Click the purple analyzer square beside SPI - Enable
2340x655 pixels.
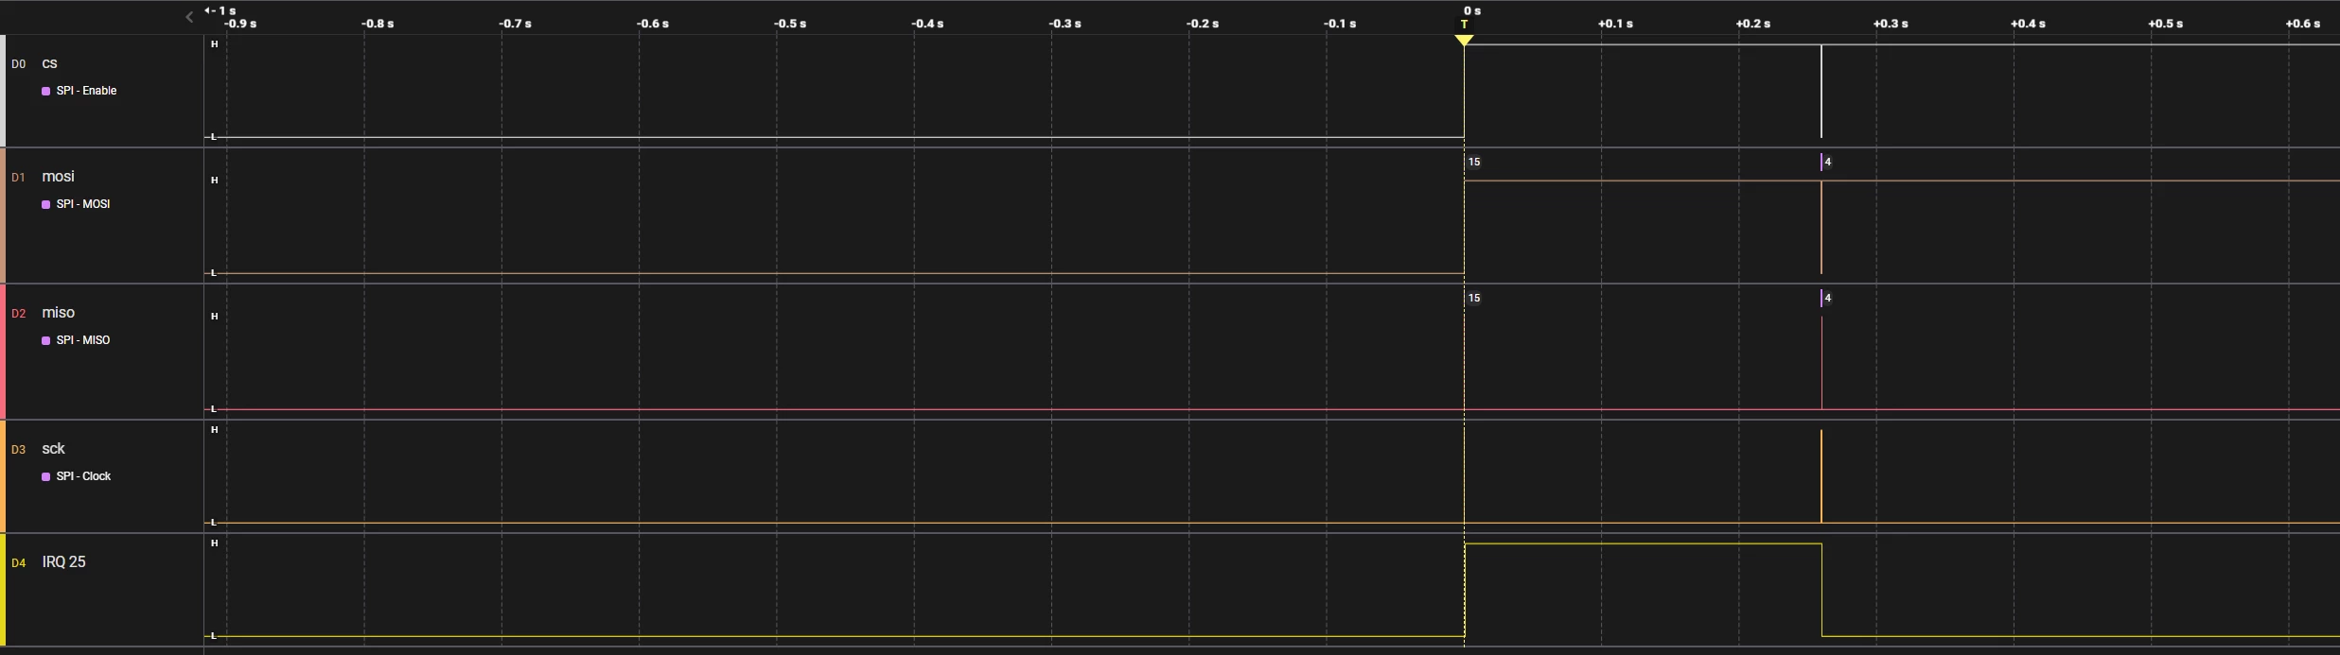click(46, 91)
